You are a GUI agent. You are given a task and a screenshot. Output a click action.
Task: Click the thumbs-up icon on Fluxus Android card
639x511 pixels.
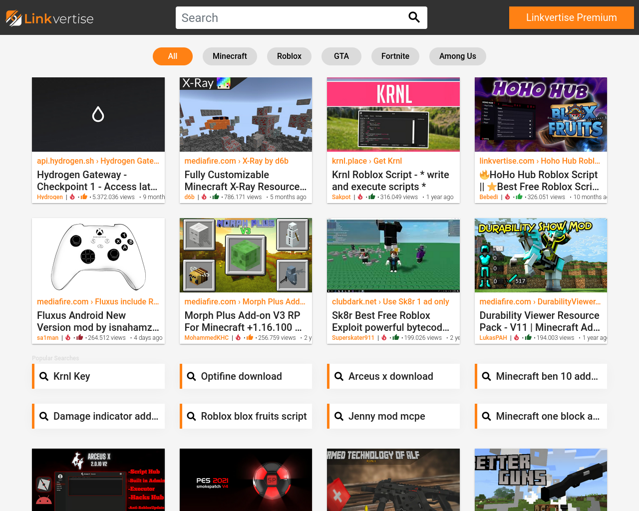coord(79,337)
